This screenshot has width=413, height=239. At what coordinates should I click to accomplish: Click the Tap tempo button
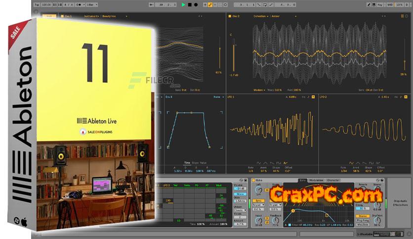pos(37,4)
